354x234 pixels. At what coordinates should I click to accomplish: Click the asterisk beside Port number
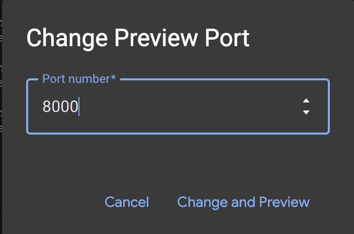click(114, 78)
